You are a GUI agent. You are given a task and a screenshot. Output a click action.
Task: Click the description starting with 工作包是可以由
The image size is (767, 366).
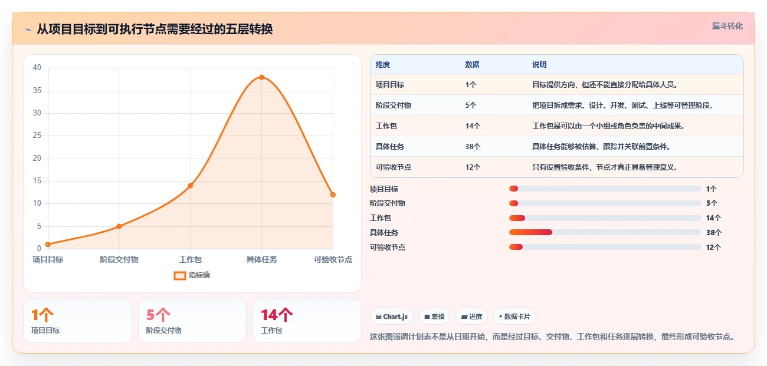(608, 126)
